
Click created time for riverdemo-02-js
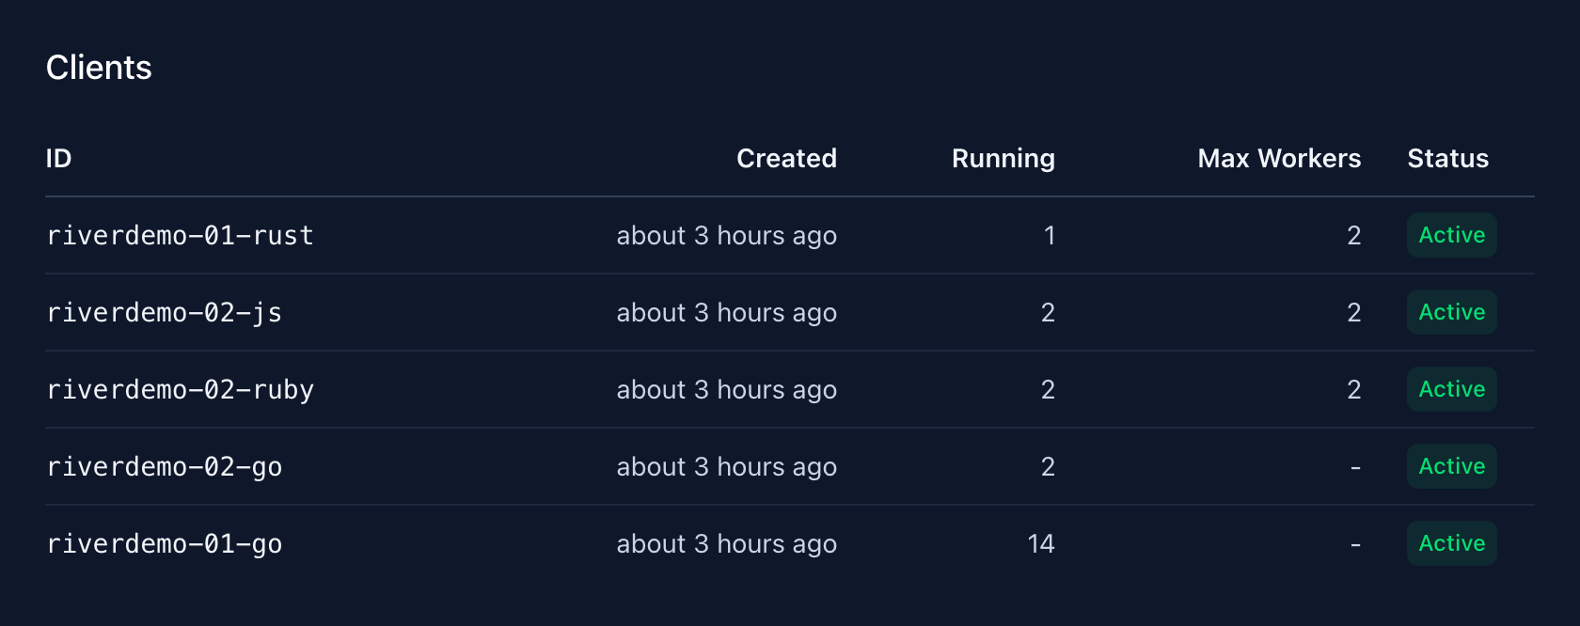[726, 312]
